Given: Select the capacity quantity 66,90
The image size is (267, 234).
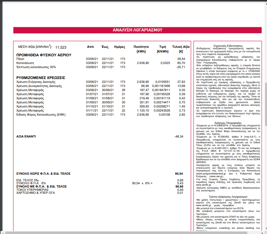Looking at the screenshot, I should point(145,86).
